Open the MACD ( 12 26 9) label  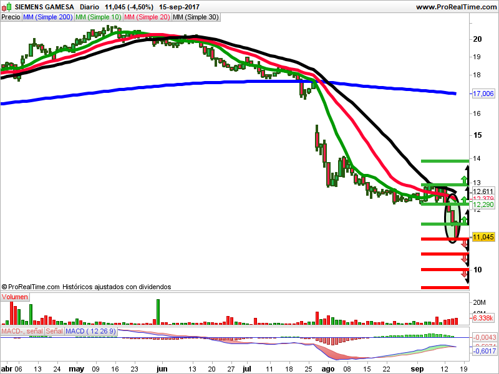tap(90, 331)
